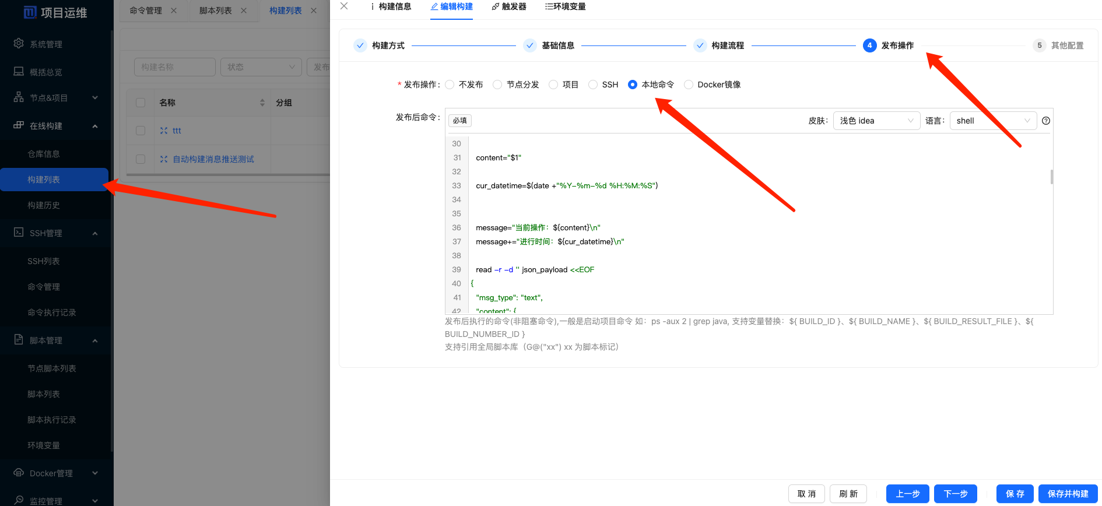Click the Nodes & Projects sidebar icon
This screenshot has height=506, width=1102.
pyautogui.click(x=19, y=97)
